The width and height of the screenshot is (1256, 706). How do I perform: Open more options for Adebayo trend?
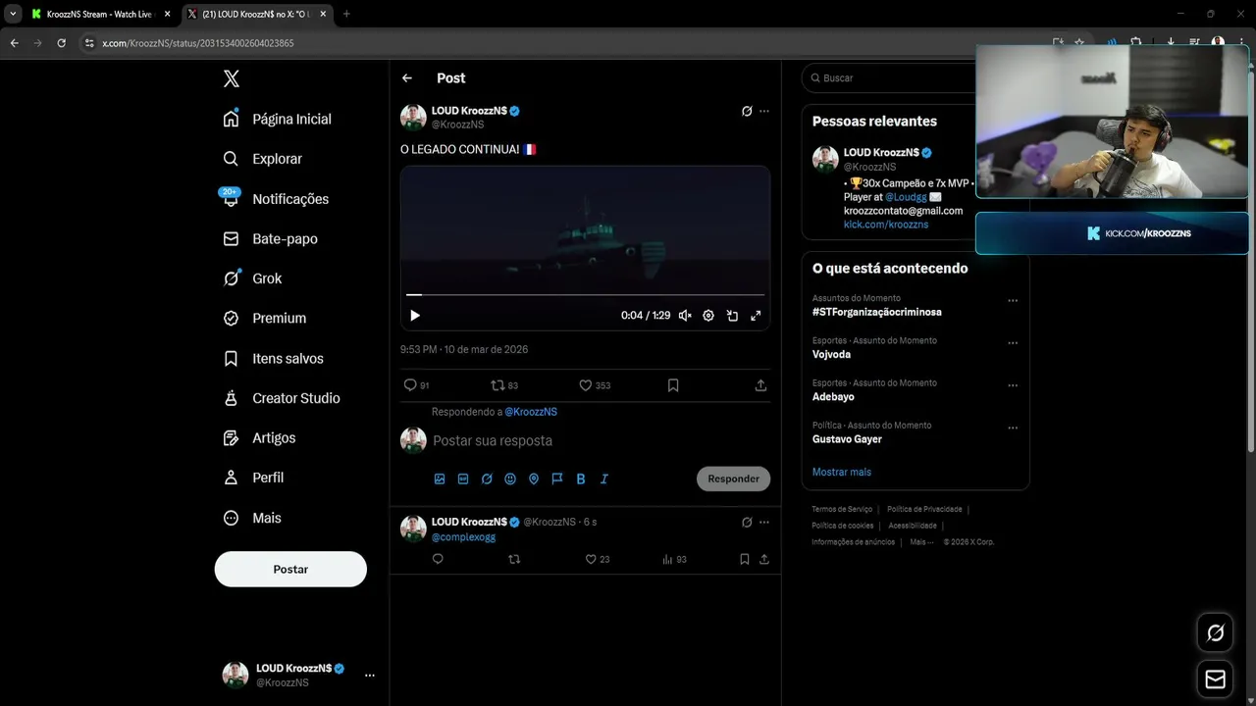click(x=1013, y=385)
